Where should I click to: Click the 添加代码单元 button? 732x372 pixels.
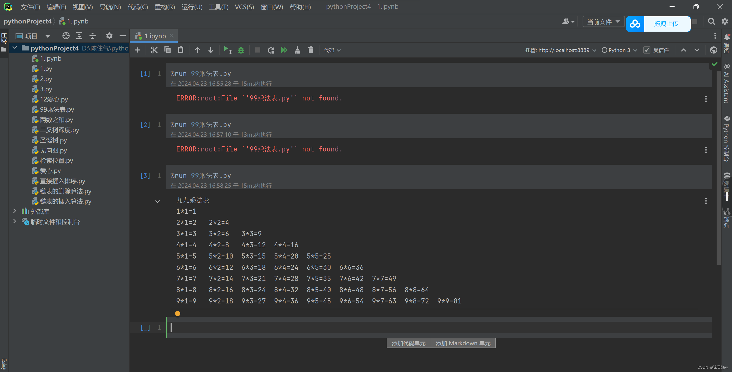[408, 343]
